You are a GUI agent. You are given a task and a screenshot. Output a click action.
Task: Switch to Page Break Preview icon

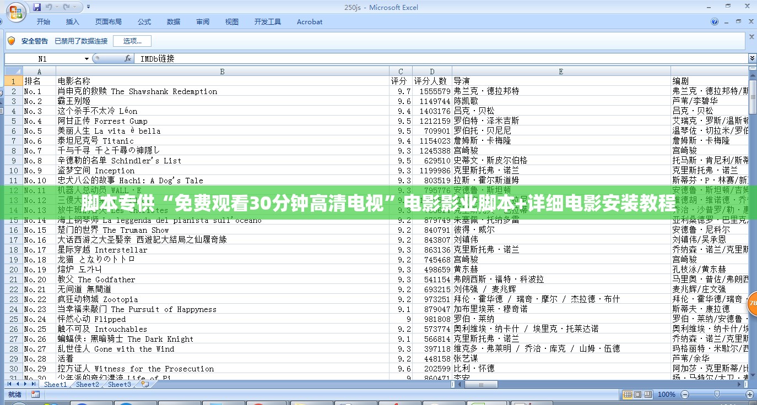(x=648, y=395)
